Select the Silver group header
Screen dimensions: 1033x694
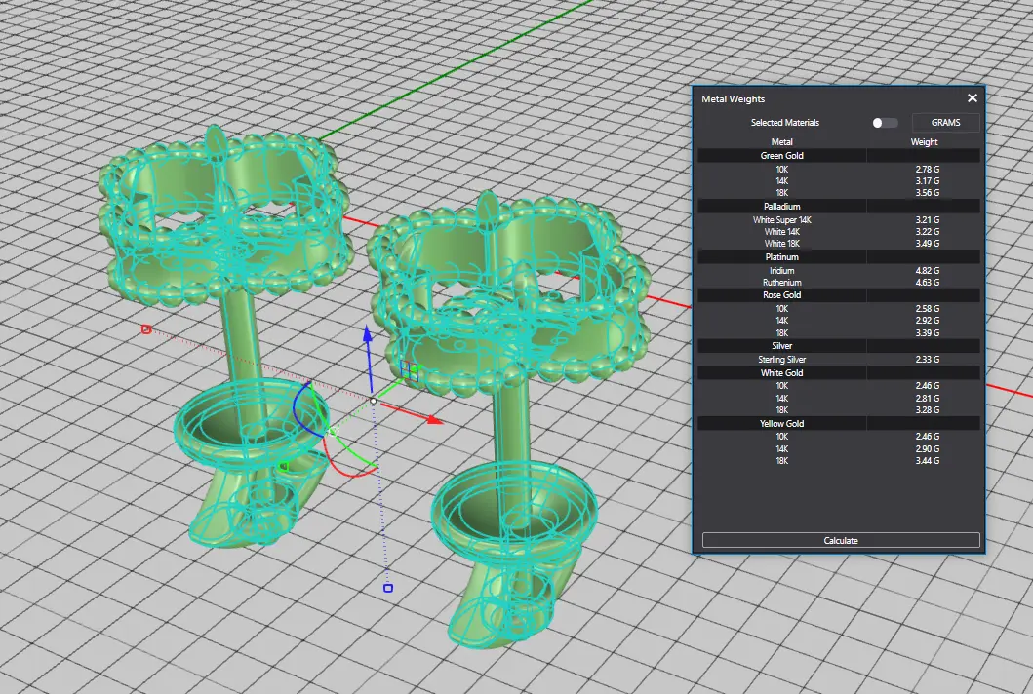click(839, 346)
